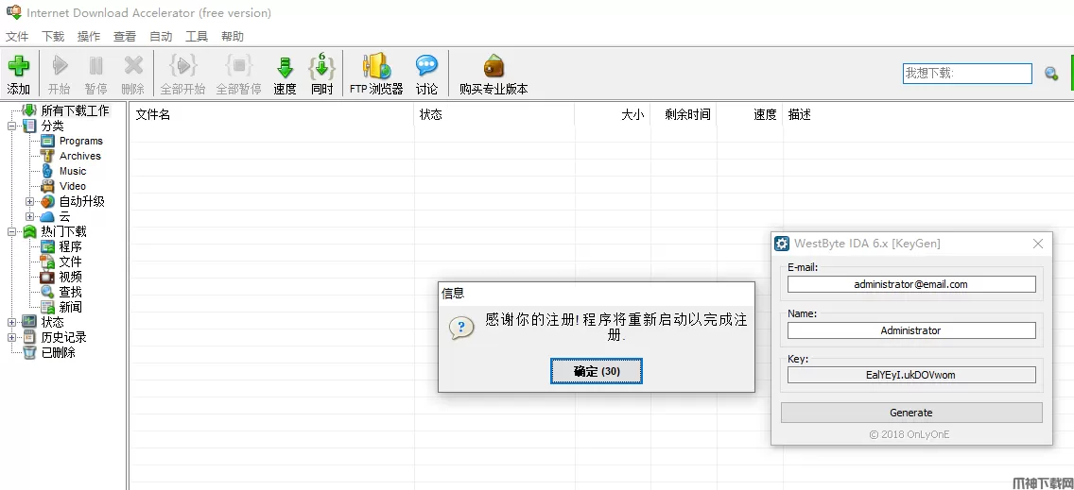Sort by the 速度 column header
Screen dimensions: 1074x490
(750, 115)
